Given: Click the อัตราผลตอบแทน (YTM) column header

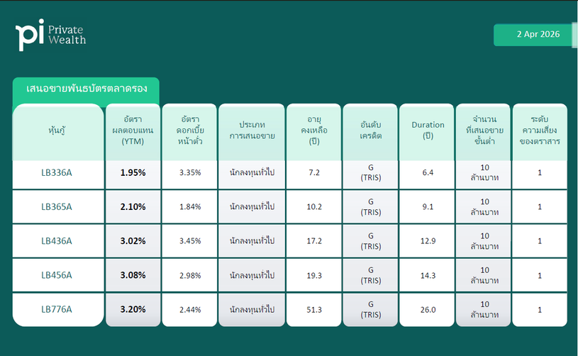Looking at the screenshot, I should point(133,131).
